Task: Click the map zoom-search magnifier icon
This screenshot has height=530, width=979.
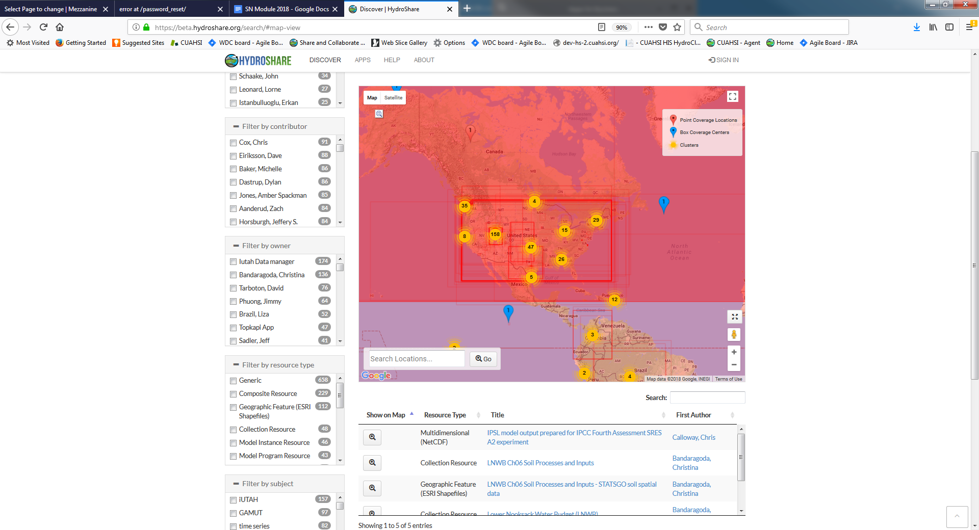Action: (379, 114)
